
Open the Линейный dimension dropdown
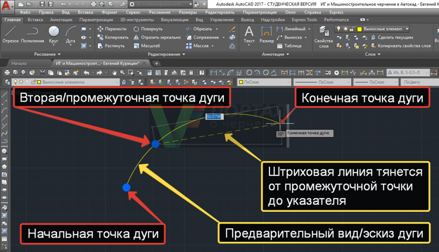[309, 29]
